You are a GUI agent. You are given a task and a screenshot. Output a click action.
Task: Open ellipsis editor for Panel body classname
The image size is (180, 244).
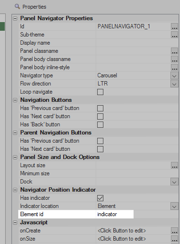coord(174,59)
